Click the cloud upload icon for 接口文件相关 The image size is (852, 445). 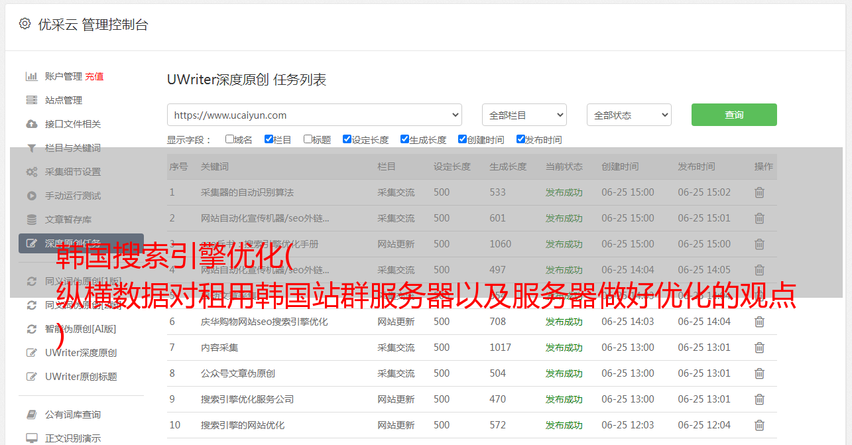point(31,124)
